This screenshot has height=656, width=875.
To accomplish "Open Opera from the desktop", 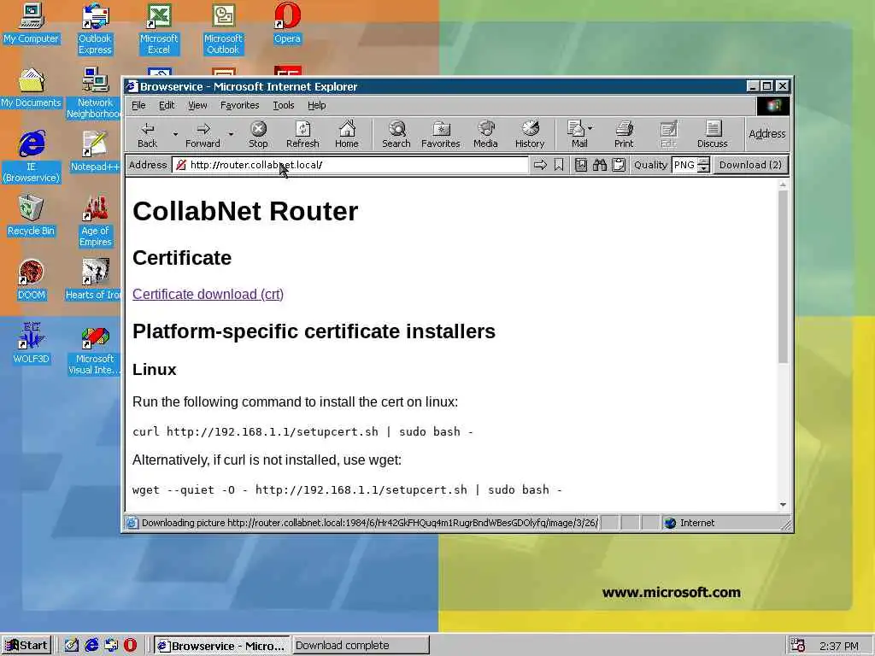I will tap(287, 23).
